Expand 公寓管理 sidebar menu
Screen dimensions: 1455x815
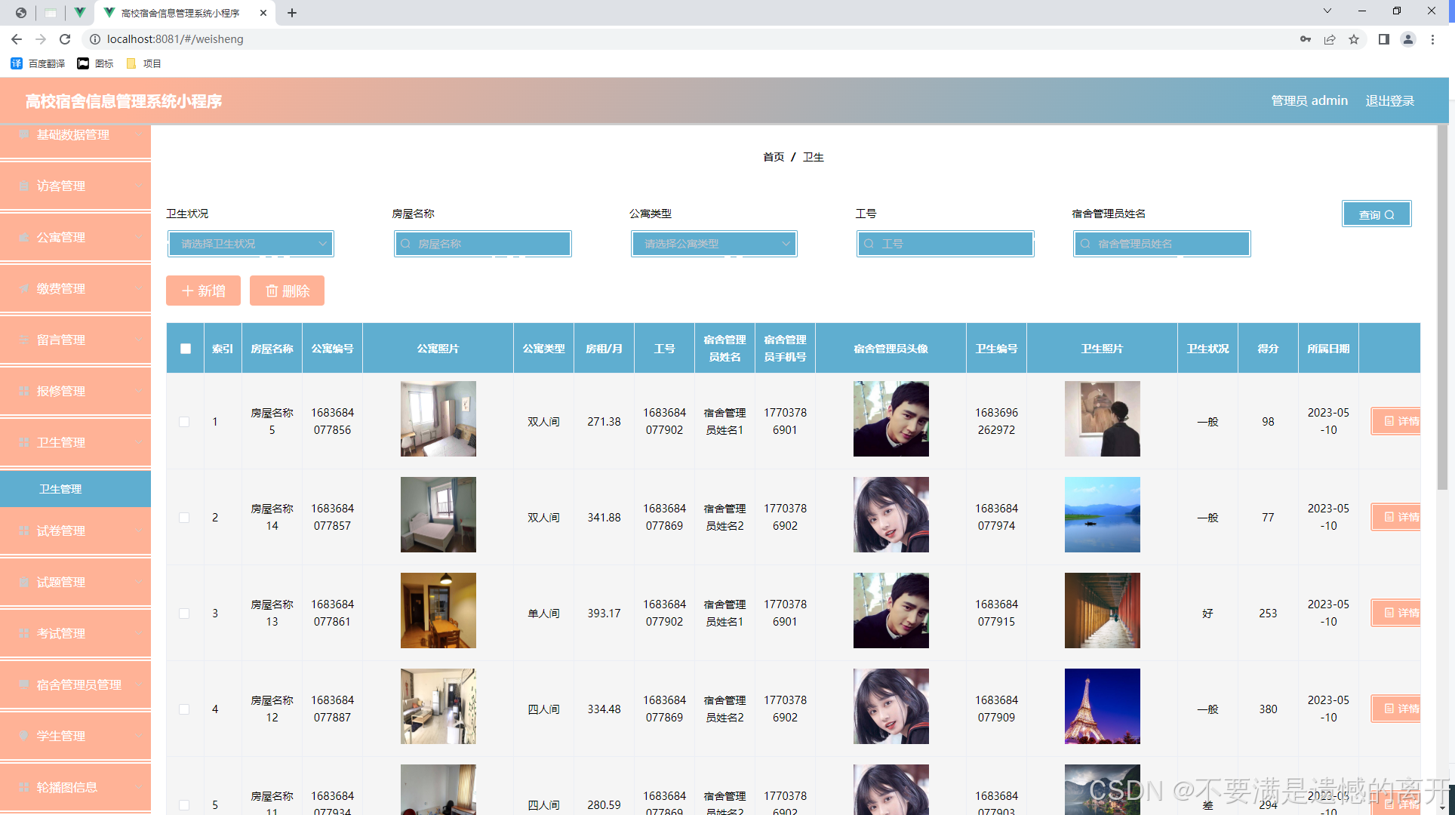click(x=75, y=237)
